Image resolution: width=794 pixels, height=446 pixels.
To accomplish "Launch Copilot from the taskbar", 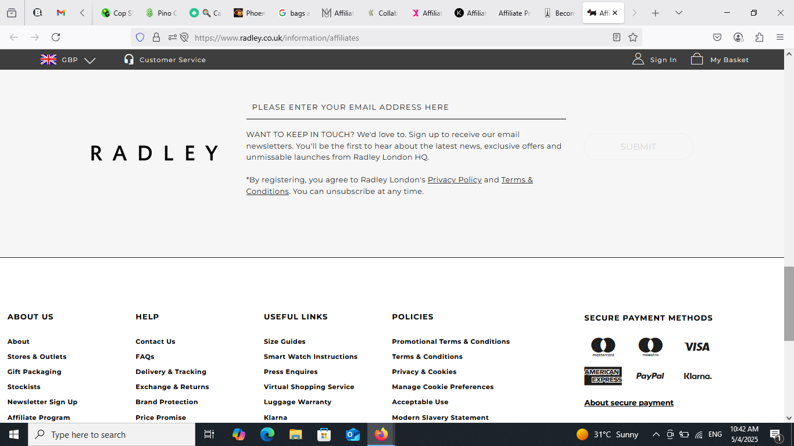I will coord(239,434).
